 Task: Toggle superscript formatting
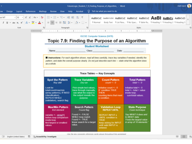point(22,23)
